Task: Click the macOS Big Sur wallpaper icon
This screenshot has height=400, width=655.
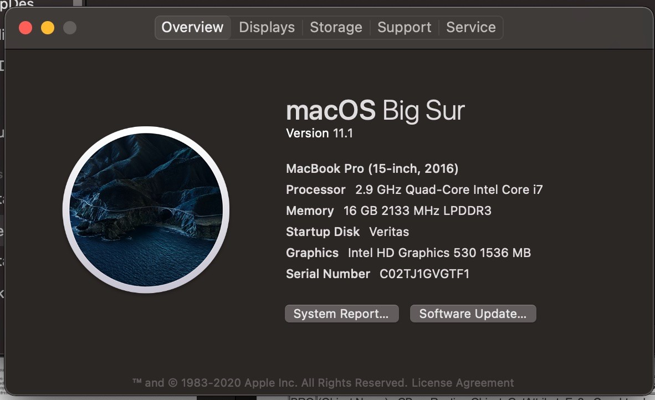Action: point(146,210)
